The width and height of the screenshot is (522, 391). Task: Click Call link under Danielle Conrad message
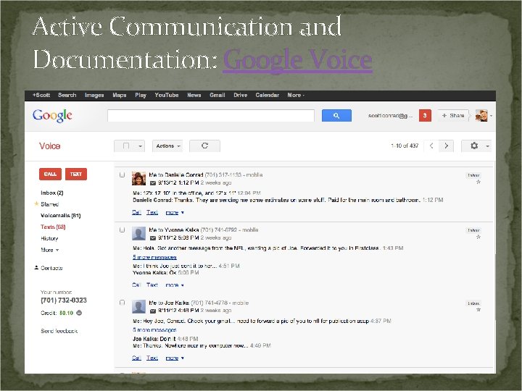click(136, 212)
